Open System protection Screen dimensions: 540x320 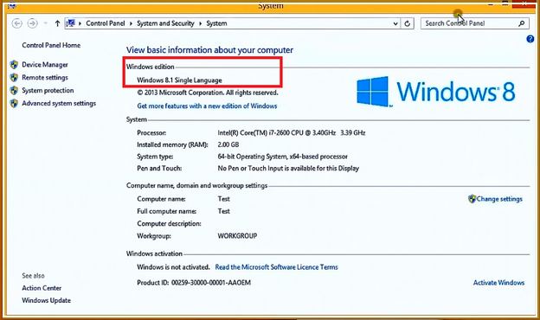pos(48,91)
